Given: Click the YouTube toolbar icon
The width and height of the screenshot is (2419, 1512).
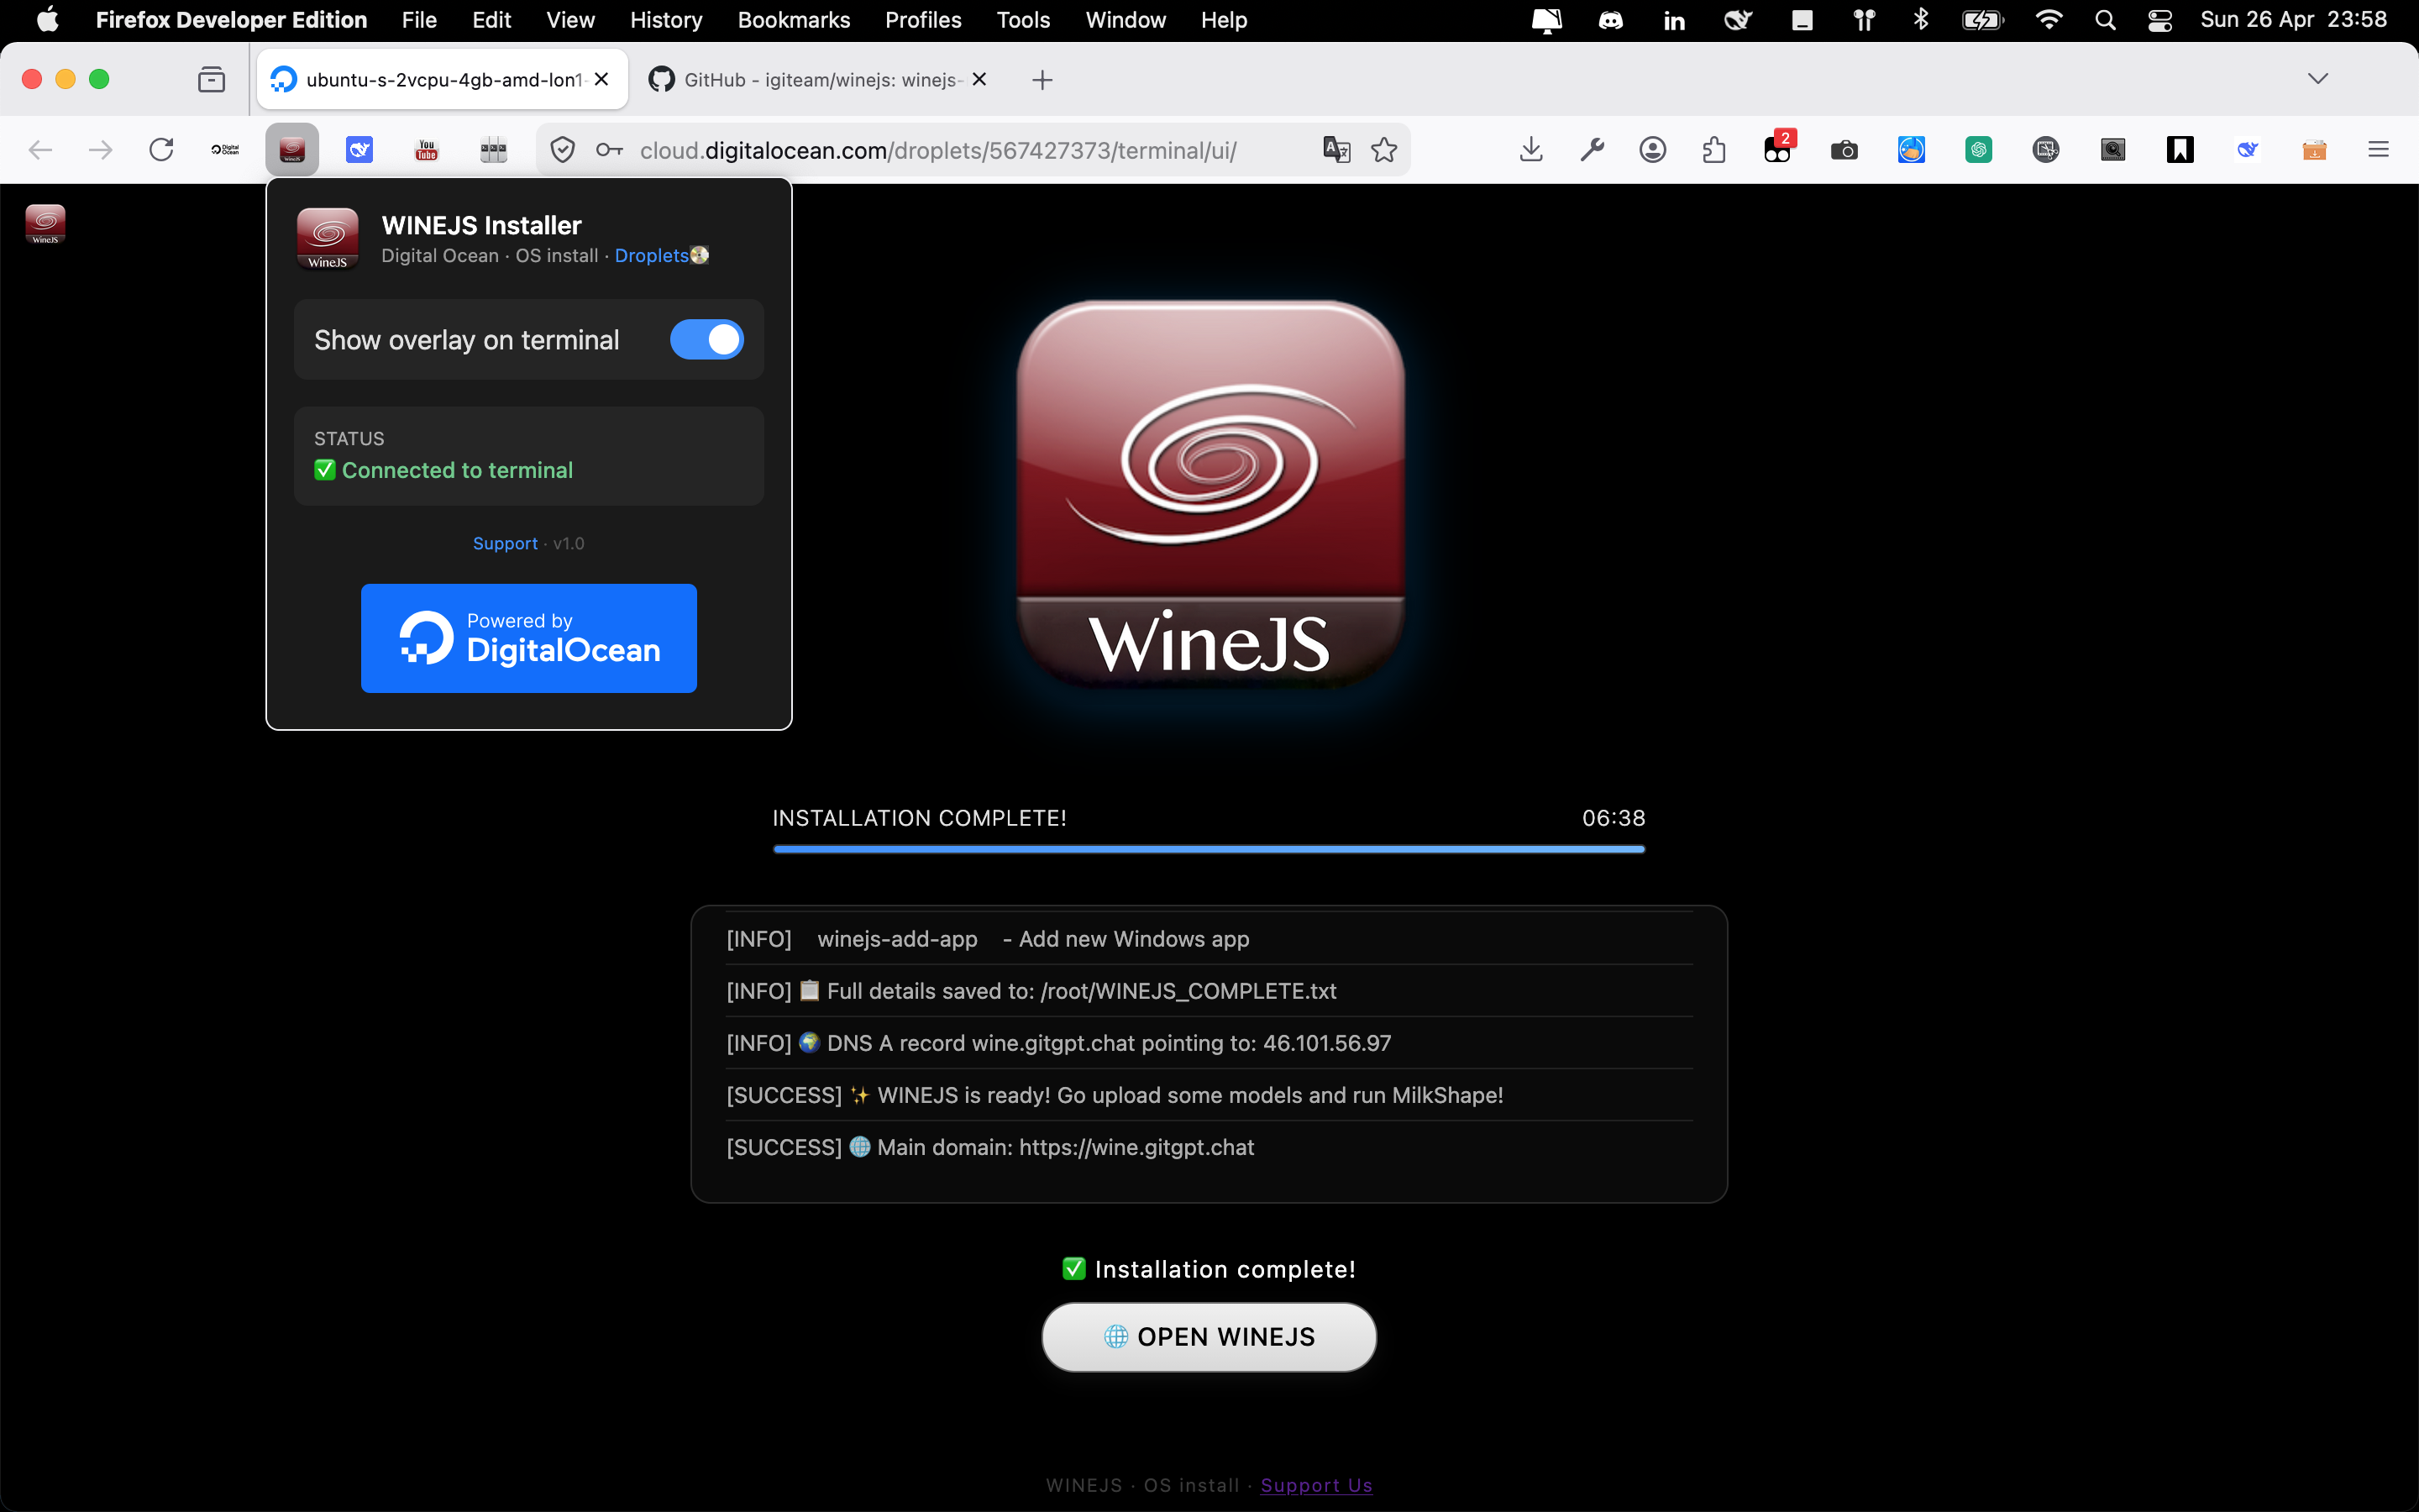Looking at the screenshot, I should [427, 150].
